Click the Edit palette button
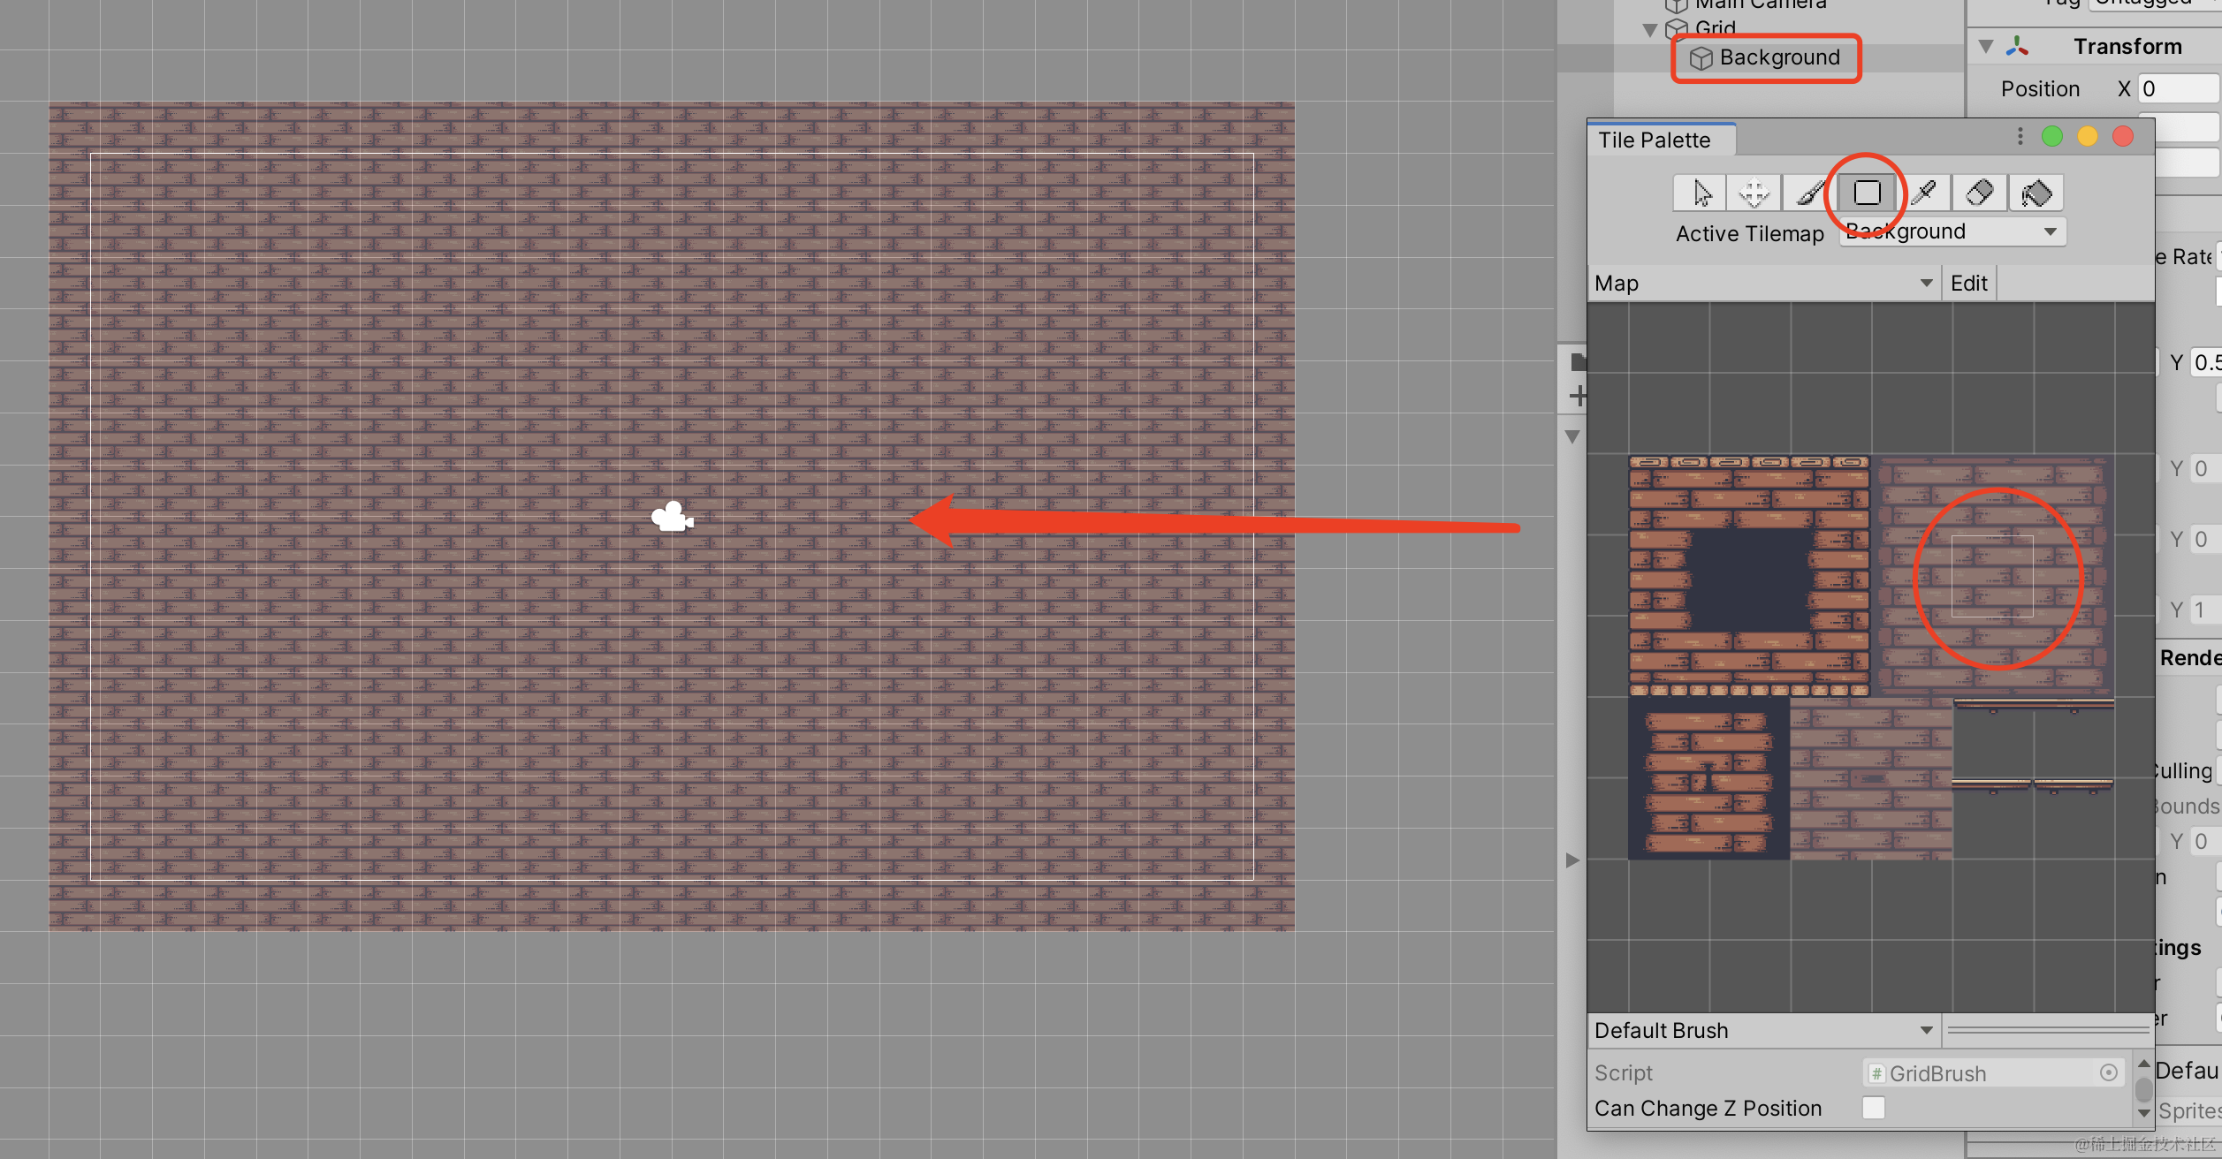The width and height of the screenshot is (2222, 1159). (x=1968, y=284)
